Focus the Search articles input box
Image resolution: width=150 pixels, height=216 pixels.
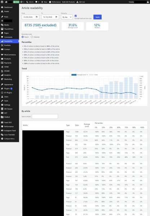(x=45, y=116)
